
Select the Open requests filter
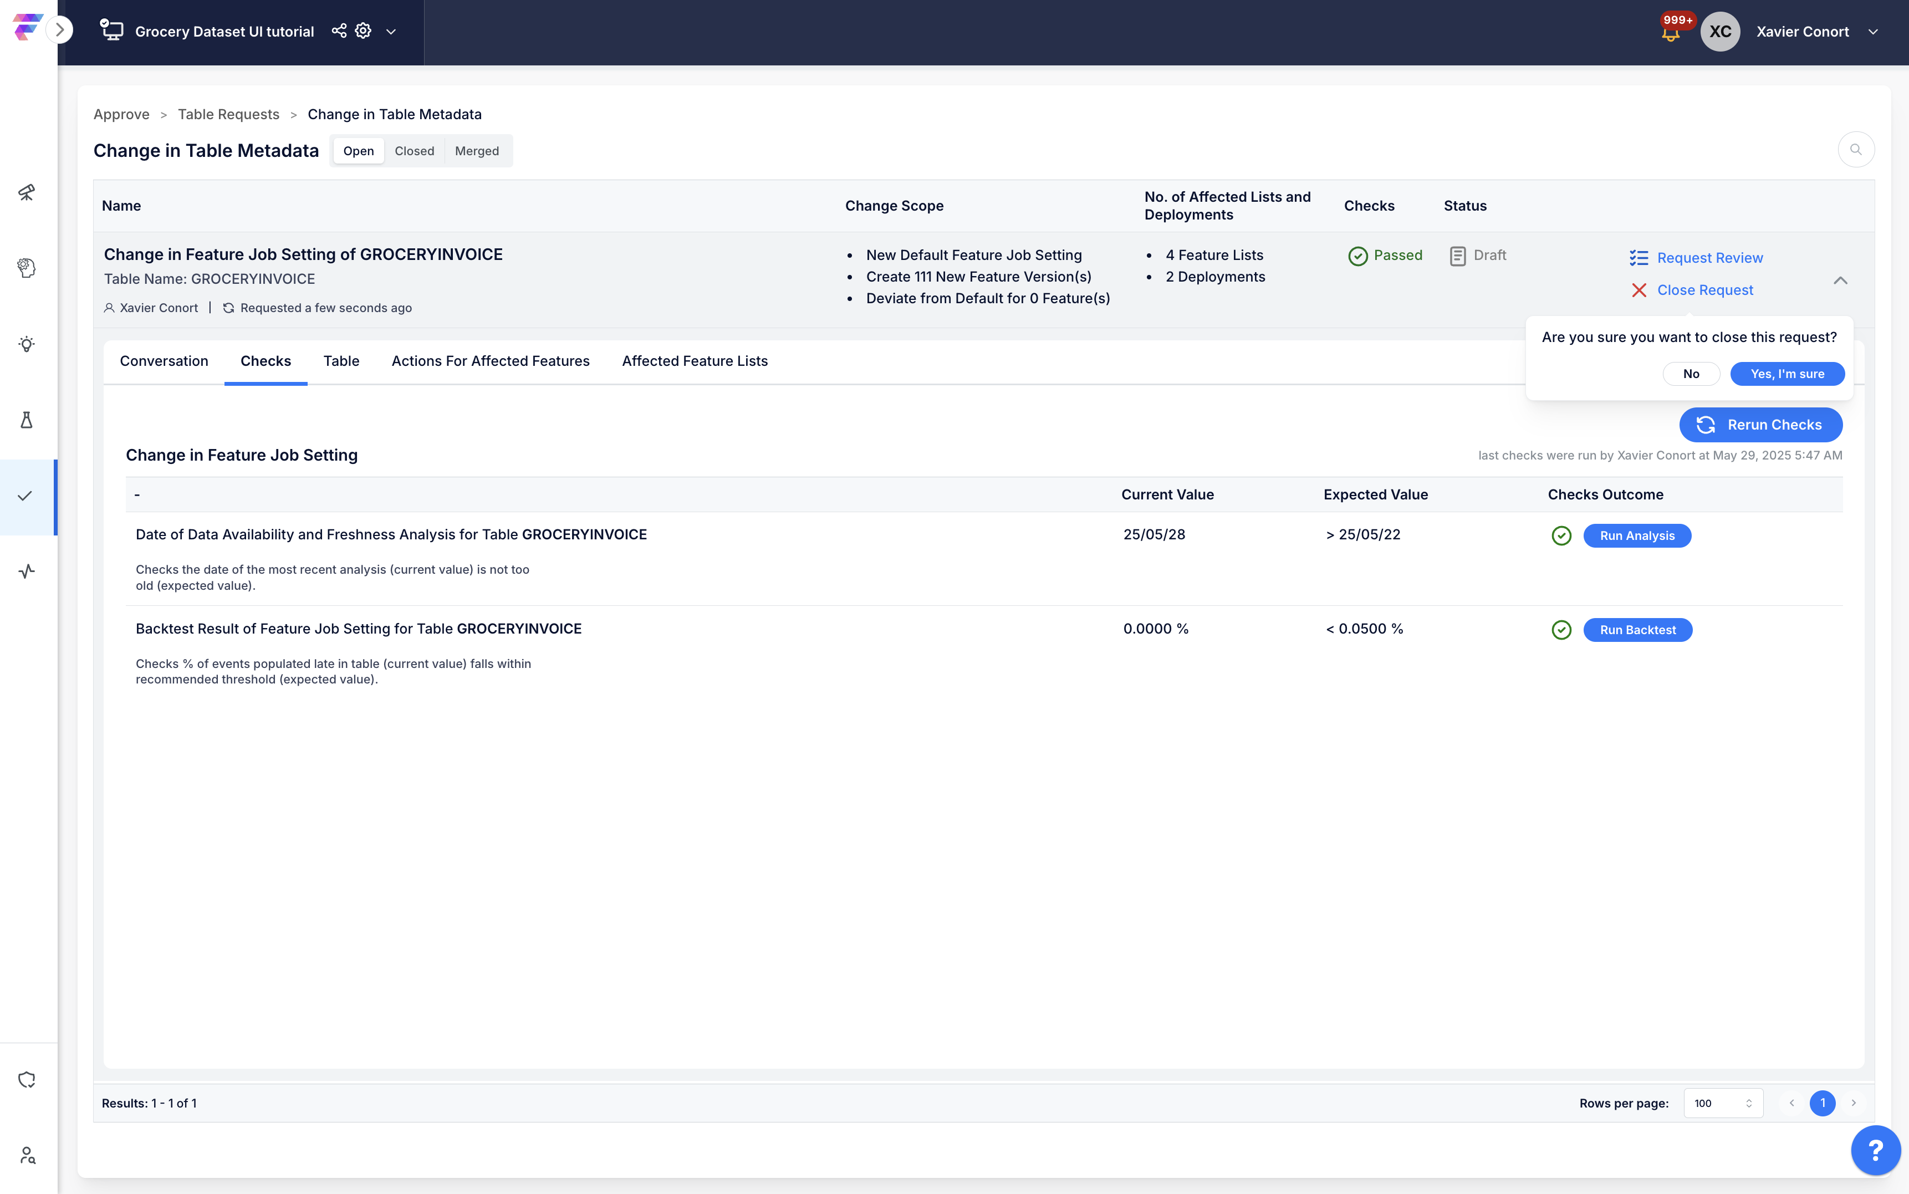click(x=359, y=151)
